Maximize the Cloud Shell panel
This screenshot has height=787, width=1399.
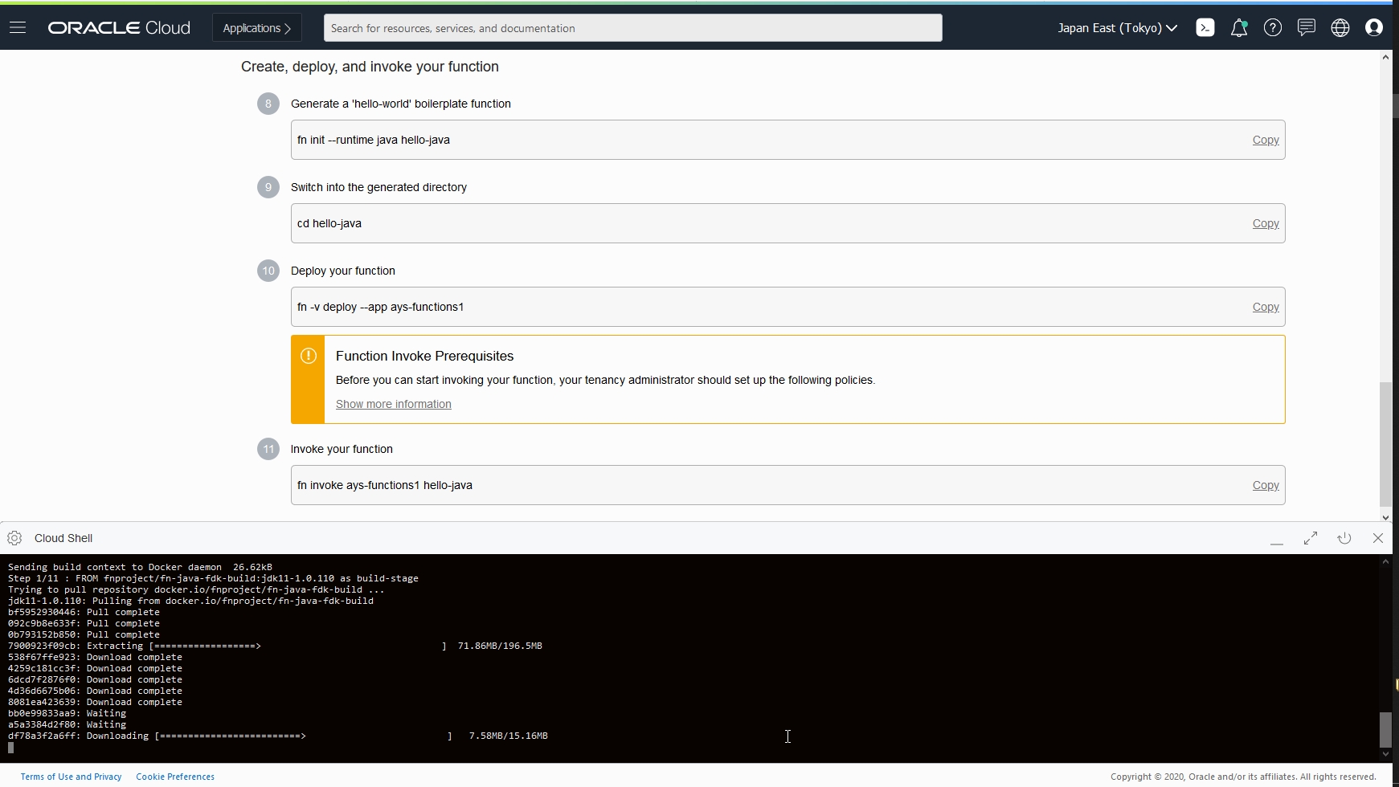point(1311,538)
